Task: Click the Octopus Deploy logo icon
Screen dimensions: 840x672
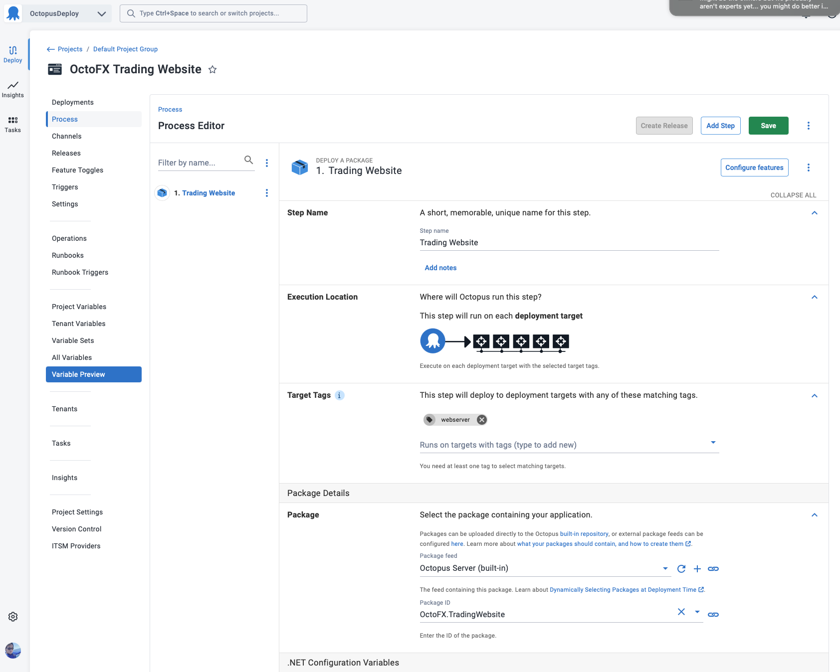Action: click(x=13, y=13)
